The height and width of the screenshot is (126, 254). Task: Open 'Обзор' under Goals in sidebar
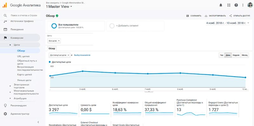pyautogui.click(x=21, y=51)
